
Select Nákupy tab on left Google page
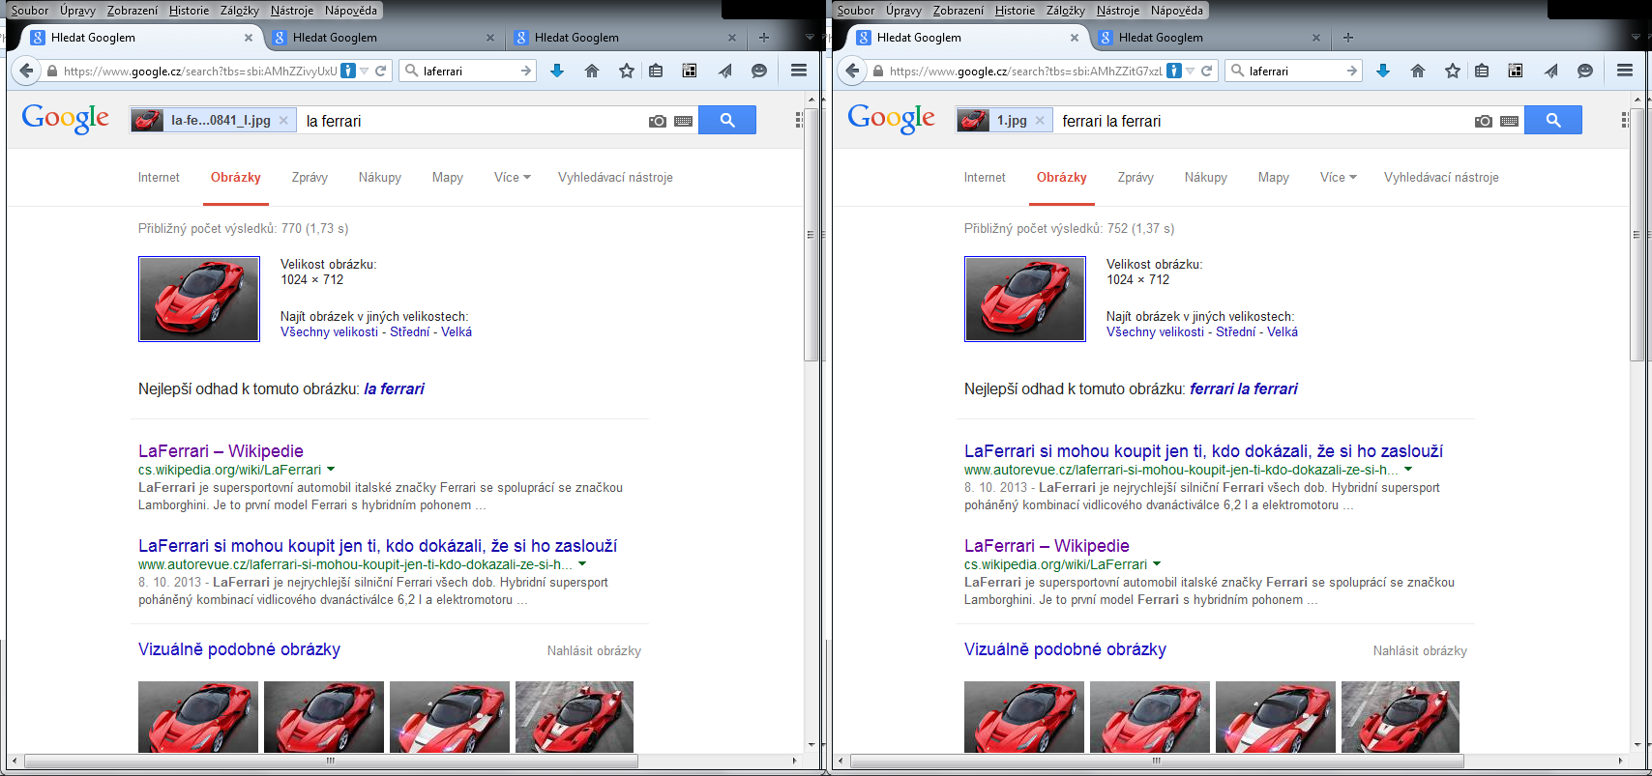coord(380,177)
